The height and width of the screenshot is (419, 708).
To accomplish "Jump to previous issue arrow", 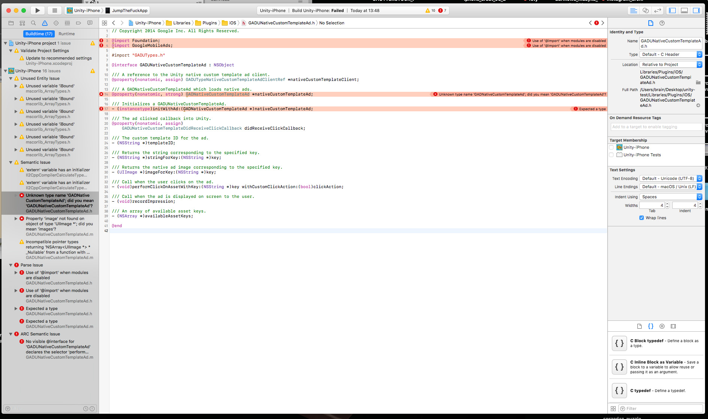I will (590, 23).
